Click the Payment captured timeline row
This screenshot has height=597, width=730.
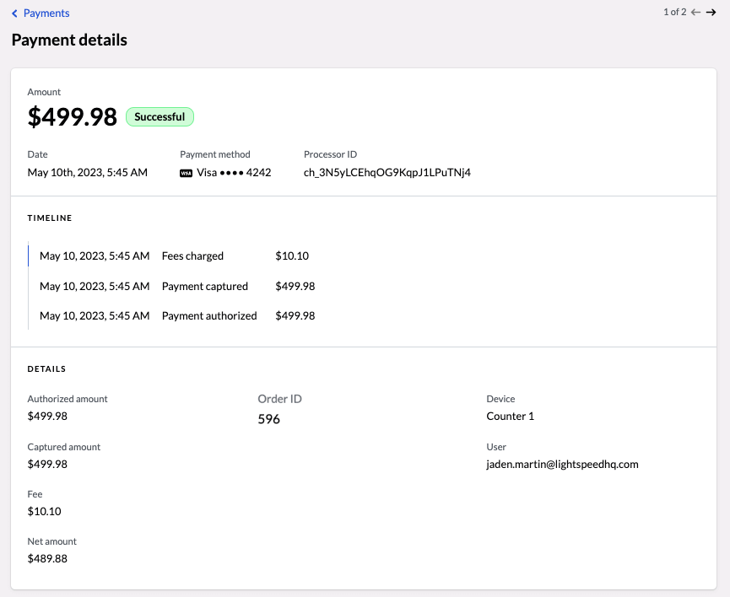(205, 286)
